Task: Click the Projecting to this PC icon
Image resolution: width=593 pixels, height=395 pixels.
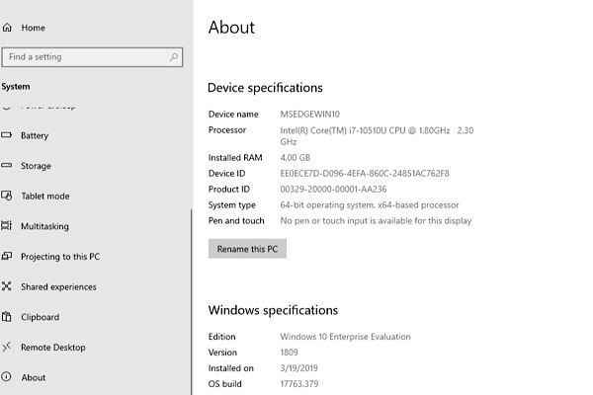Action: pyautogui.click(x=7, y=257)
